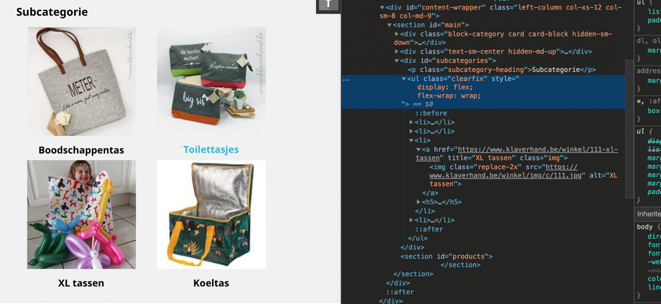The image size is (661, 304).
Task: Expand the h5 element arrow
Action: coord(418,202)
